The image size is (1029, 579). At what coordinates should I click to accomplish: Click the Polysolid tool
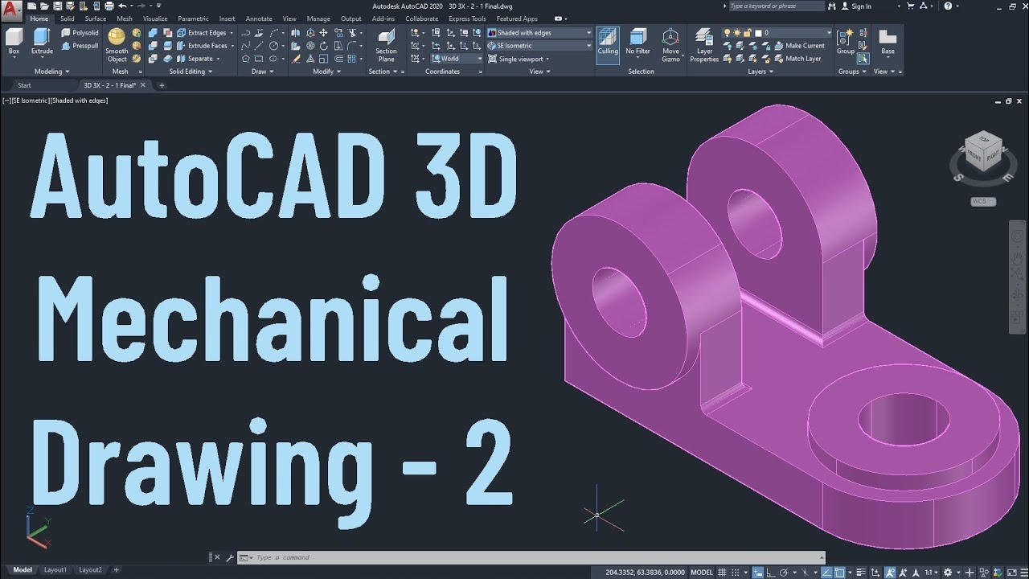[x=80, y=33]
